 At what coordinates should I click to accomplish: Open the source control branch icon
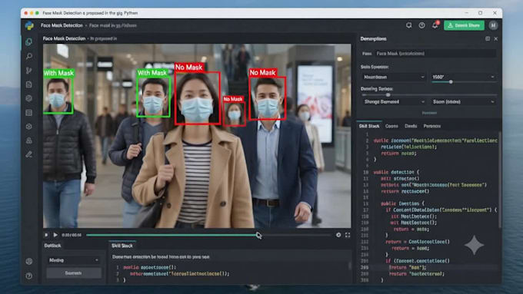29,71
